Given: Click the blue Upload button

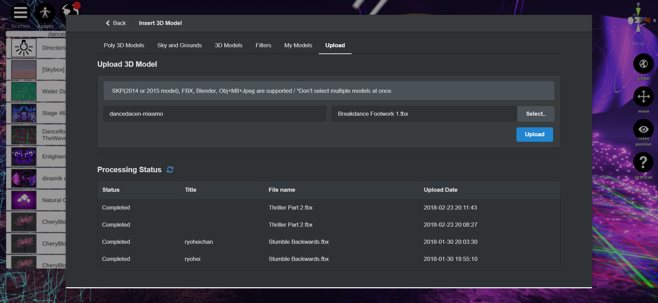Looking at the screenshot, I should pos(534,135).
